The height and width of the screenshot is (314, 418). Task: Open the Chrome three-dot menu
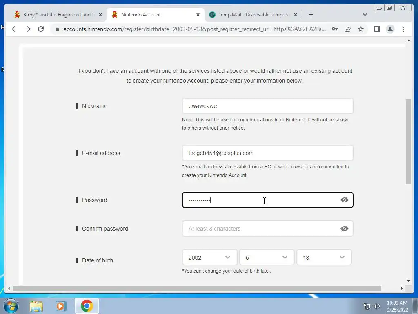pyautogui.click(x=403, y=29)
